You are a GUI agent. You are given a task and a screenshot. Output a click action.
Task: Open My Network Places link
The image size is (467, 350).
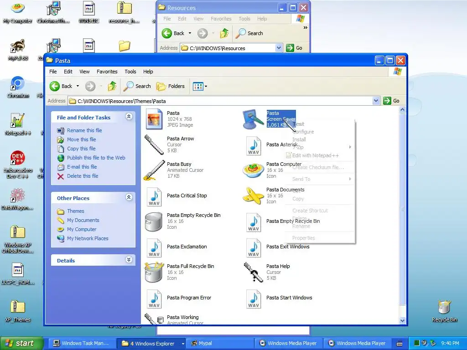(88, 238)
